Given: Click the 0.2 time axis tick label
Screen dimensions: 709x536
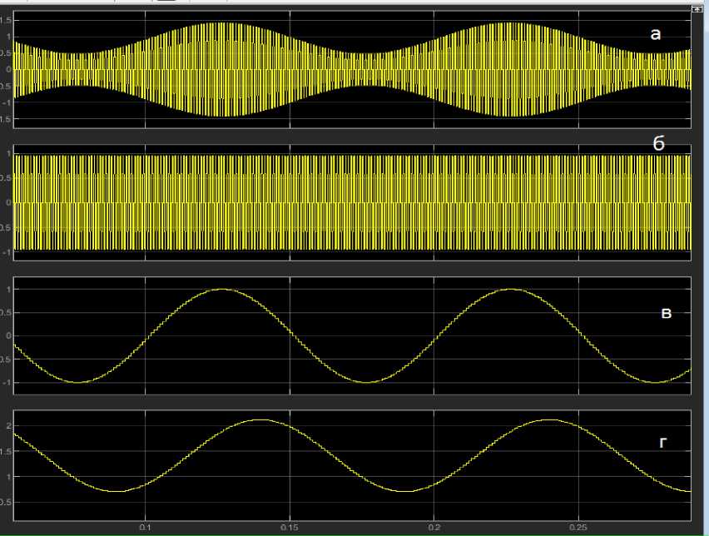Looking at the screenshot, I should (434, 528).
